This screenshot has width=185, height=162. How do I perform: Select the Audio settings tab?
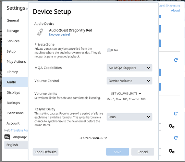[x=15, y=82]
